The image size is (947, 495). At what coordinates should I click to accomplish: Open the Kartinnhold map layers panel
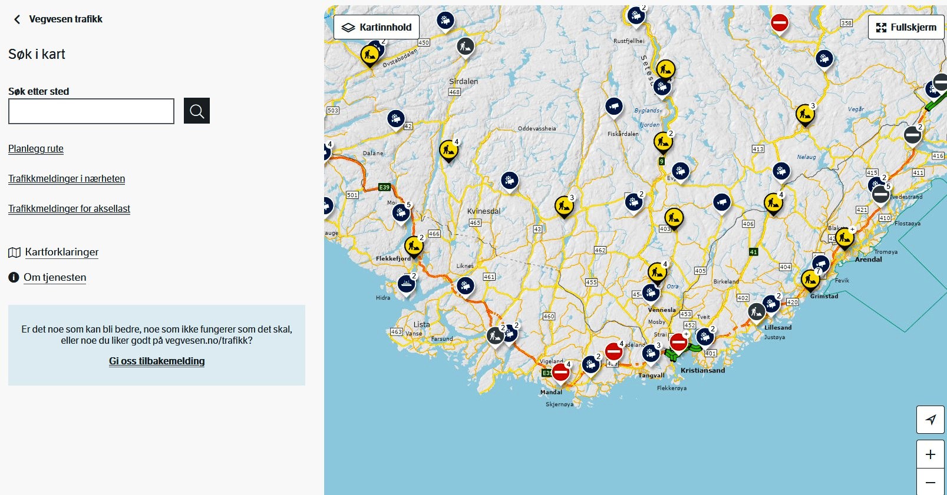(x=377, y=27)
